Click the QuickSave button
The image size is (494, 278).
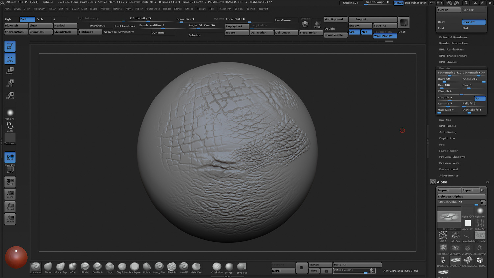point(350,3)
